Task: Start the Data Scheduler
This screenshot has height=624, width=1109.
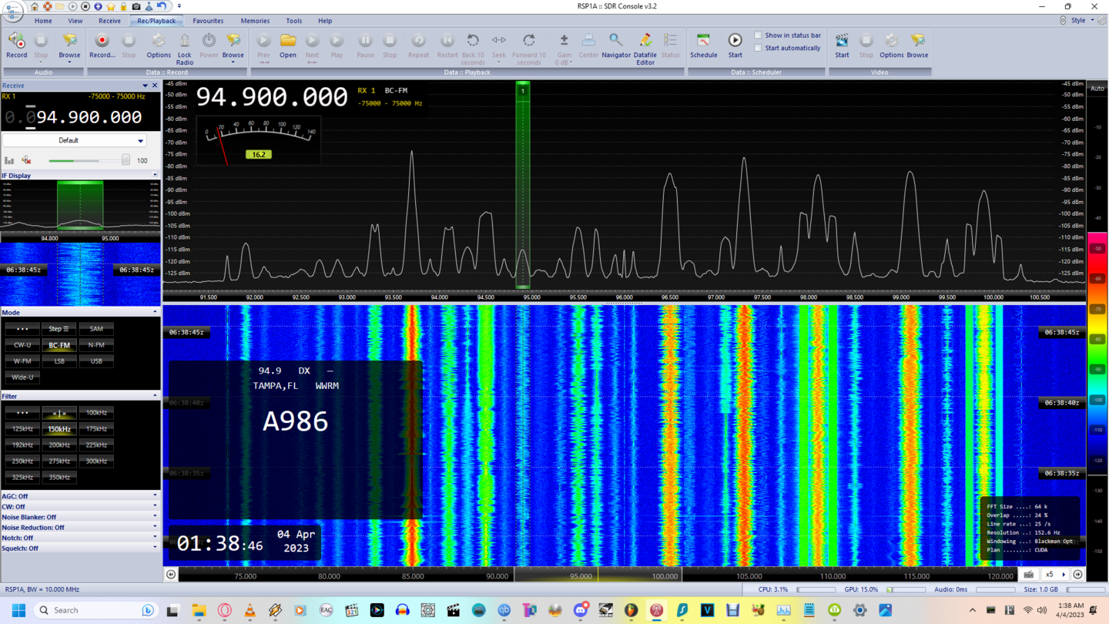Action: point(735,45)
